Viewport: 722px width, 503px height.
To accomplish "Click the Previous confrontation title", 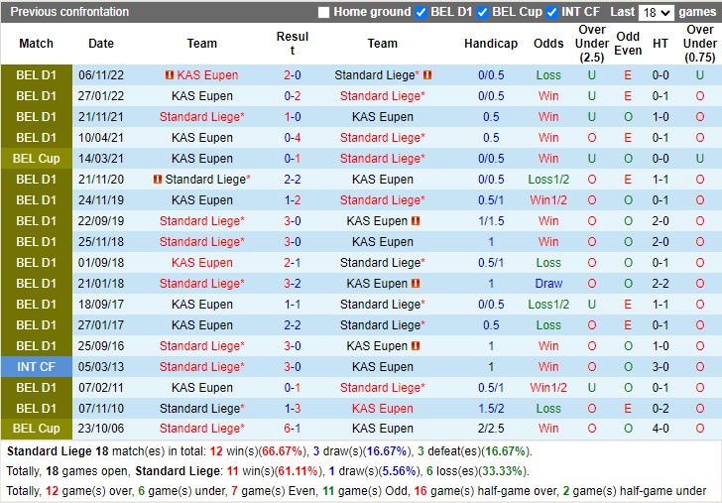I will click(x=69, y=12).
